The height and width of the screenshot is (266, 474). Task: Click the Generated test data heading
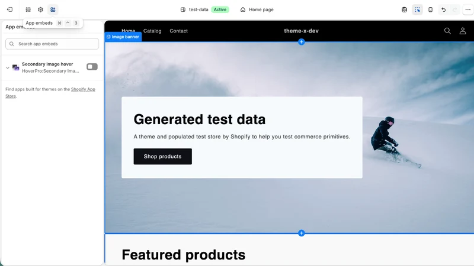pyautogui.click(x=200, y=119)
